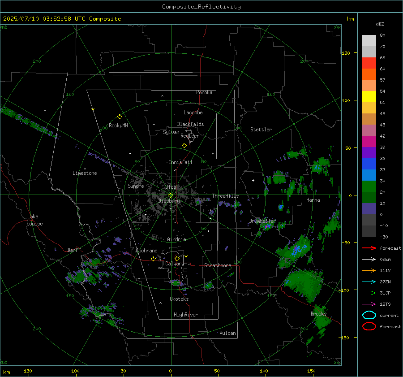Click the red 'forecast' ellipse icon
Screen dimensions: 403x377
pos(369,326)
